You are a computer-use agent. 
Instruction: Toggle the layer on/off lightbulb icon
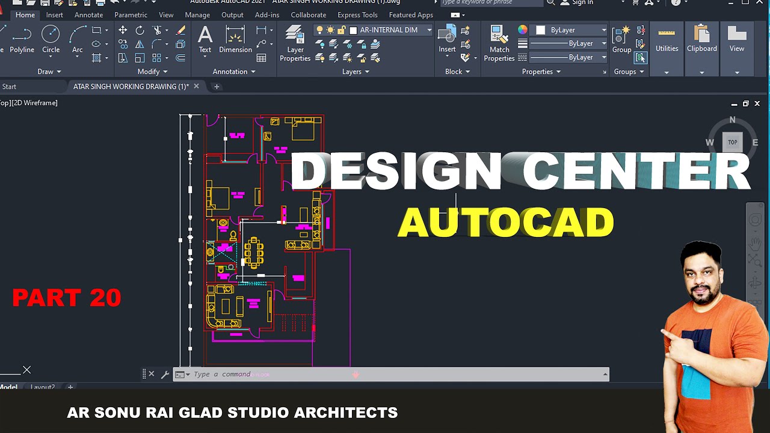pos(320,30)
